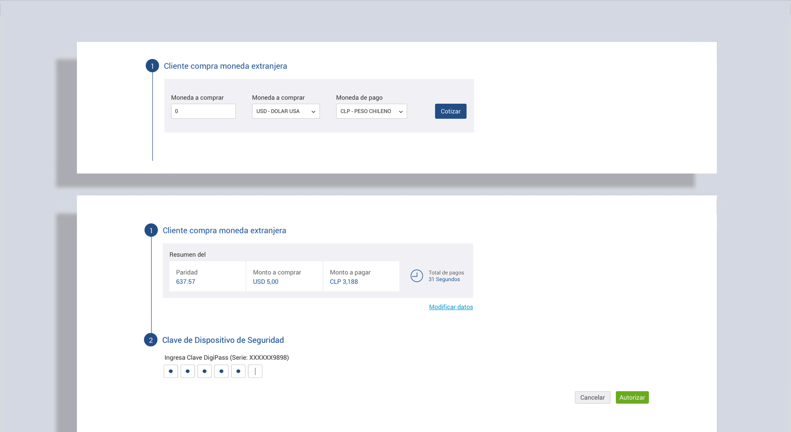Click the empty sixth DigiPass digit box

click(255, 371)
